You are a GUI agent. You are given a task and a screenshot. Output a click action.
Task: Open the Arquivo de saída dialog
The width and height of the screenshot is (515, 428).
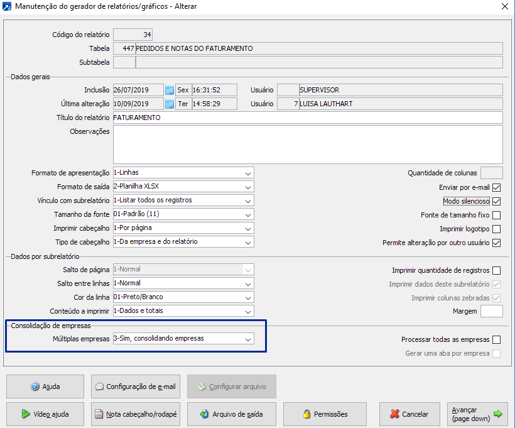coord(232,414)
